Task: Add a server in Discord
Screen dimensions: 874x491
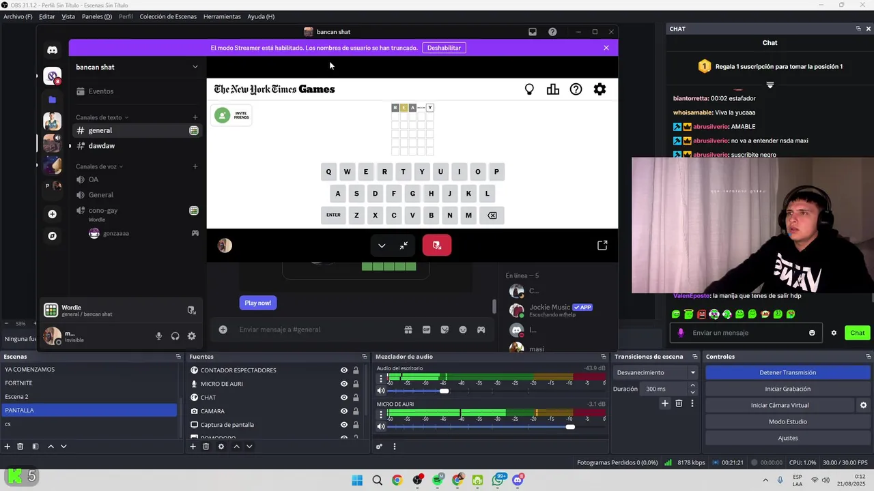Action: (53, 214)
